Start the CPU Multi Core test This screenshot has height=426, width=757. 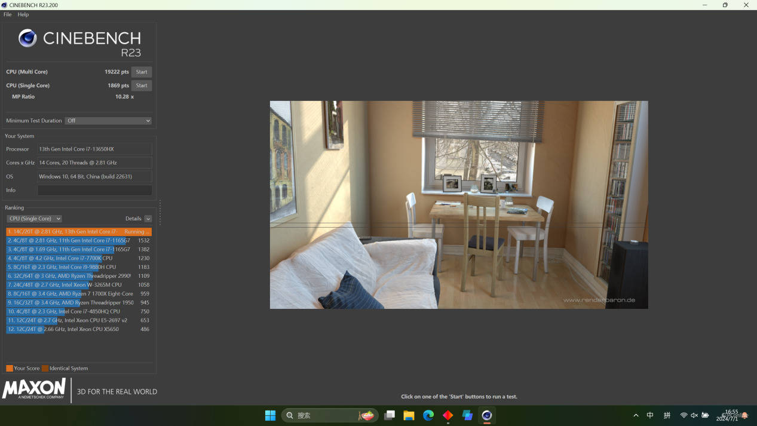pos(142,72)
